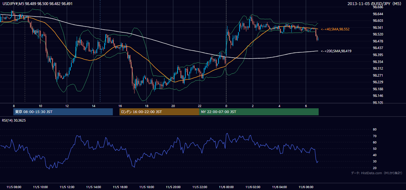Select the 200 SMA label reading 98.419
The image size is (406, 190).
tap(336, 51)
